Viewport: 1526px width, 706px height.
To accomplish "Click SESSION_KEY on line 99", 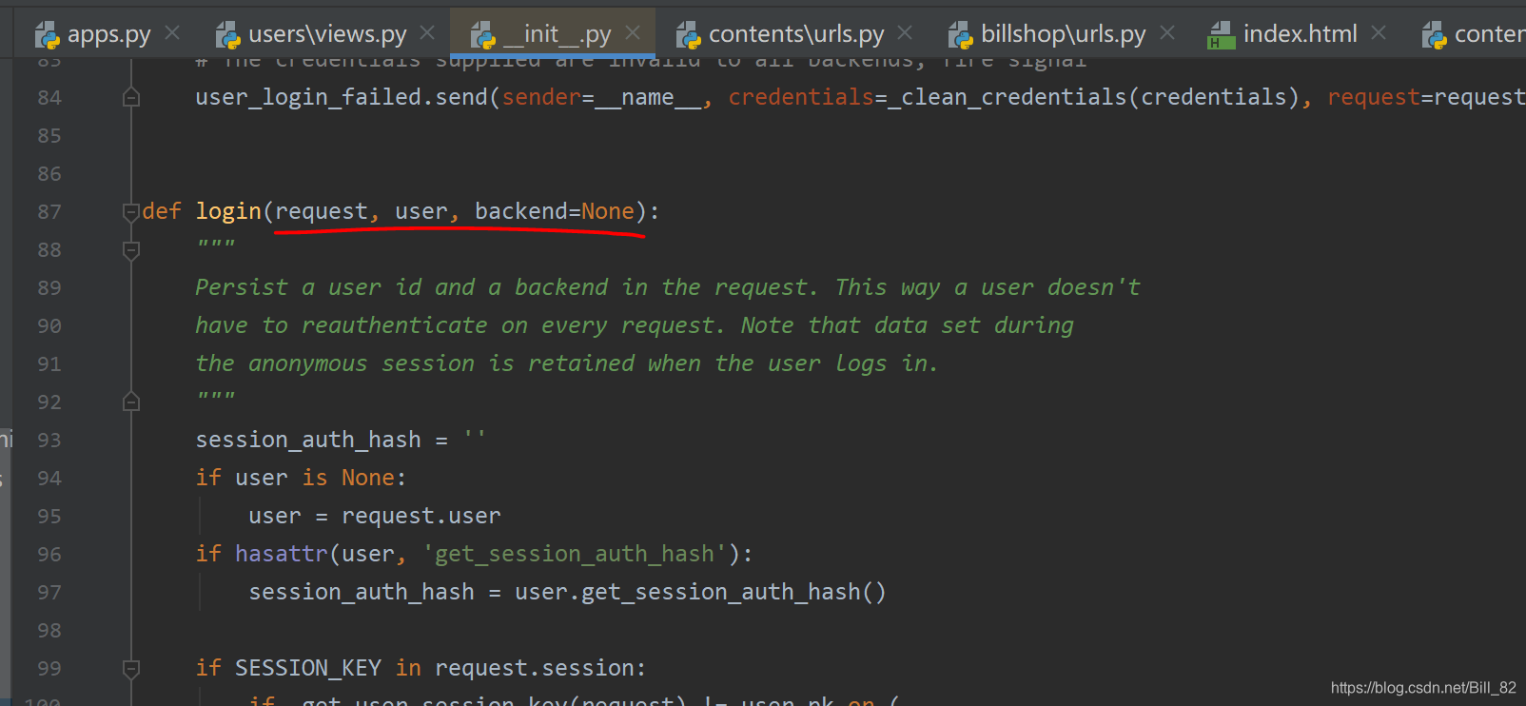I will [x=308, y=668].
